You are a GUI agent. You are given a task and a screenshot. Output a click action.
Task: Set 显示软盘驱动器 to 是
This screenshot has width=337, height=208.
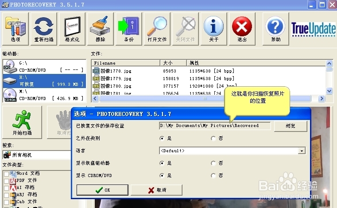point(162,163)
